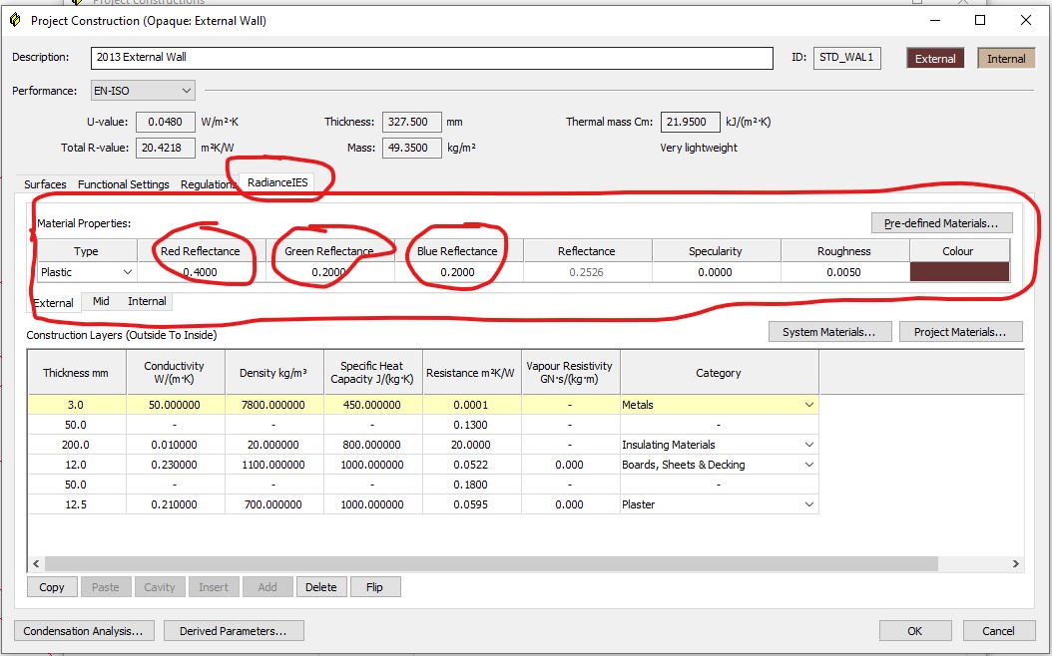Select the Internal surface sub-tab
Screen dimensions: 1052x656
tap(147, 301)
